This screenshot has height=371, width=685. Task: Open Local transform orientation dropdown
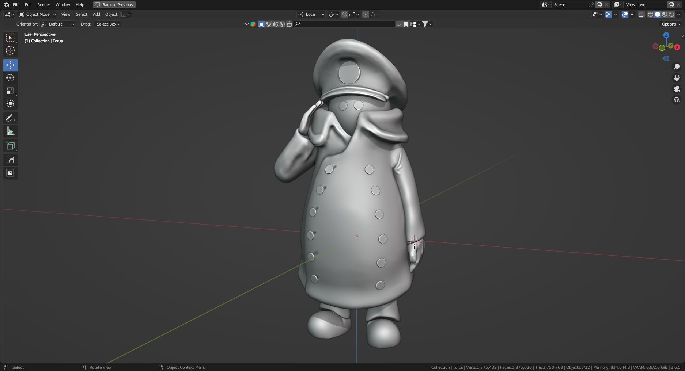click(x=311, y=14)
